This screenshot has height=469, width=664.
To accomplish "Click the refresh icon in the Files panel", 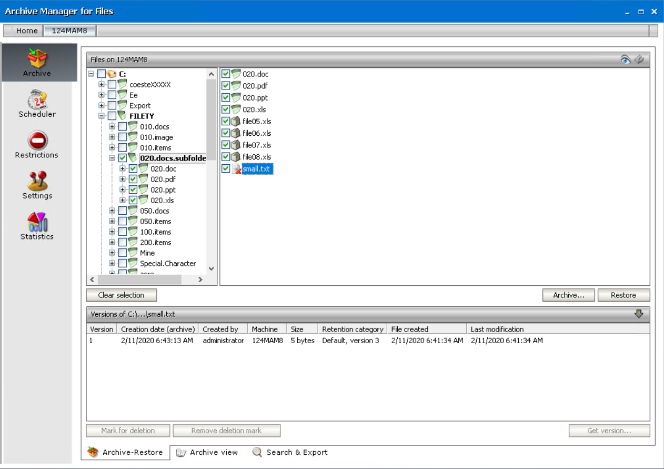I will point(639,59).
